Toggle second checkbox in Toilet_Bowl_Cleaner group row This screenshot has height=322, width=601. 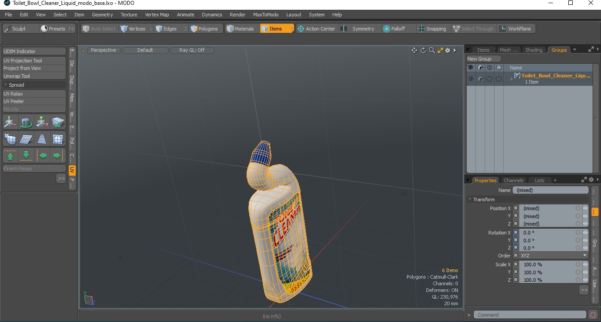click(x=498, y=79)
